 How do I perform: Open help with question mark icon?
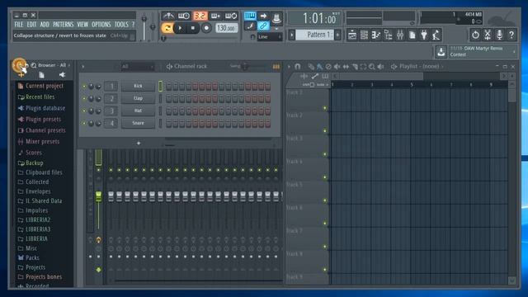pyautogui.click(x=511, y=35)
